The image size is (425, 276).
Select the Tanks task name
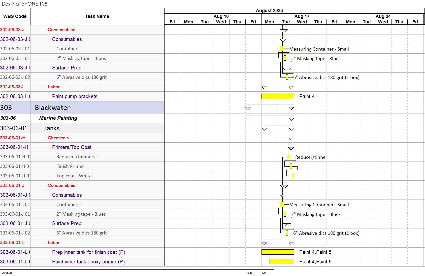click(51, 128)
